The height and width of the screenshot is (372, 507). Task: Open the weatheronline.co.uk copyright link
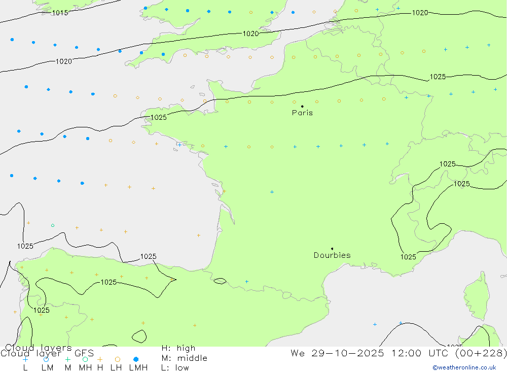click(464, 367)
